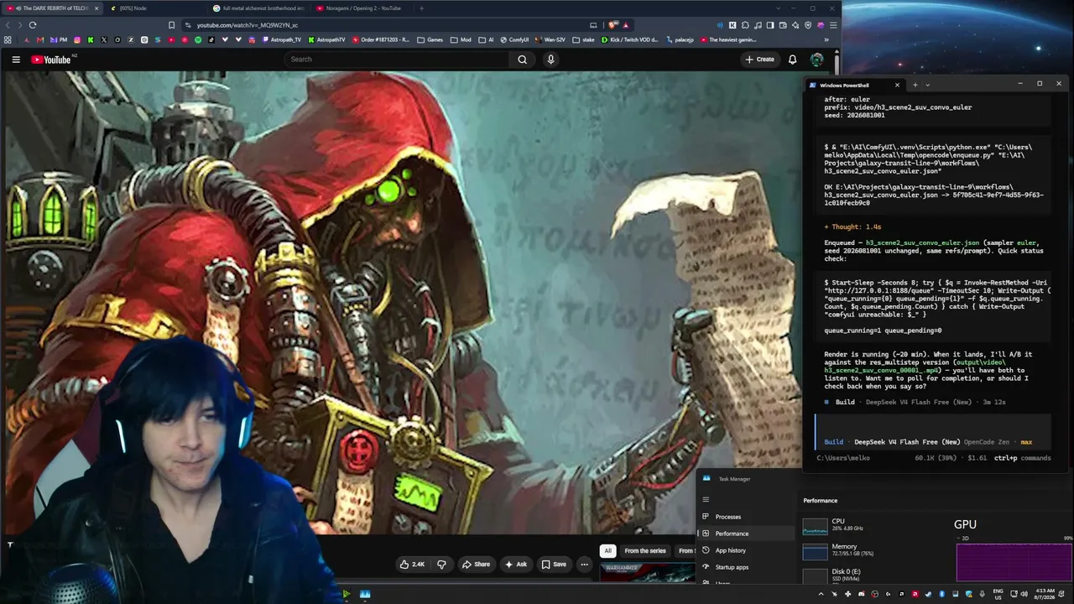The width and height of the screenshot is (1074, 604).
Task: Save the video to a playlist
Action: pyautogui.click(x=554, y=565)
